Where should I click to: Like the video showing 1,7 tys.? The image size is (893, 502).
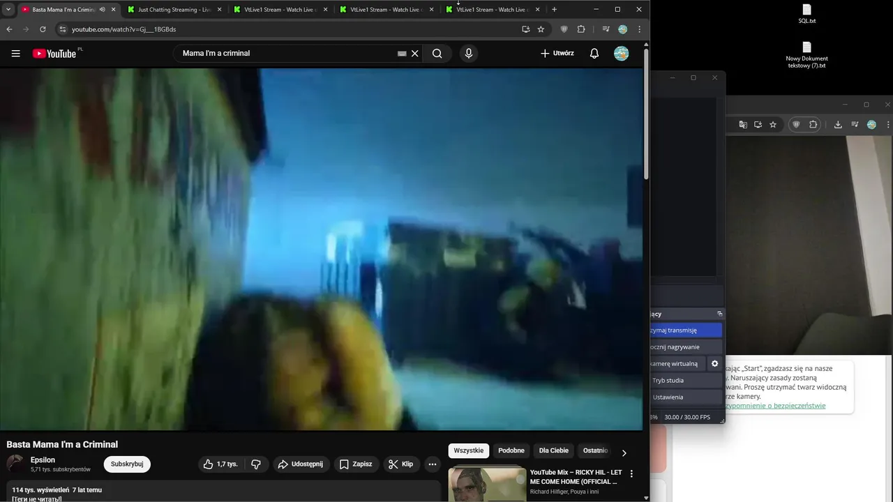tap(220, 464)
